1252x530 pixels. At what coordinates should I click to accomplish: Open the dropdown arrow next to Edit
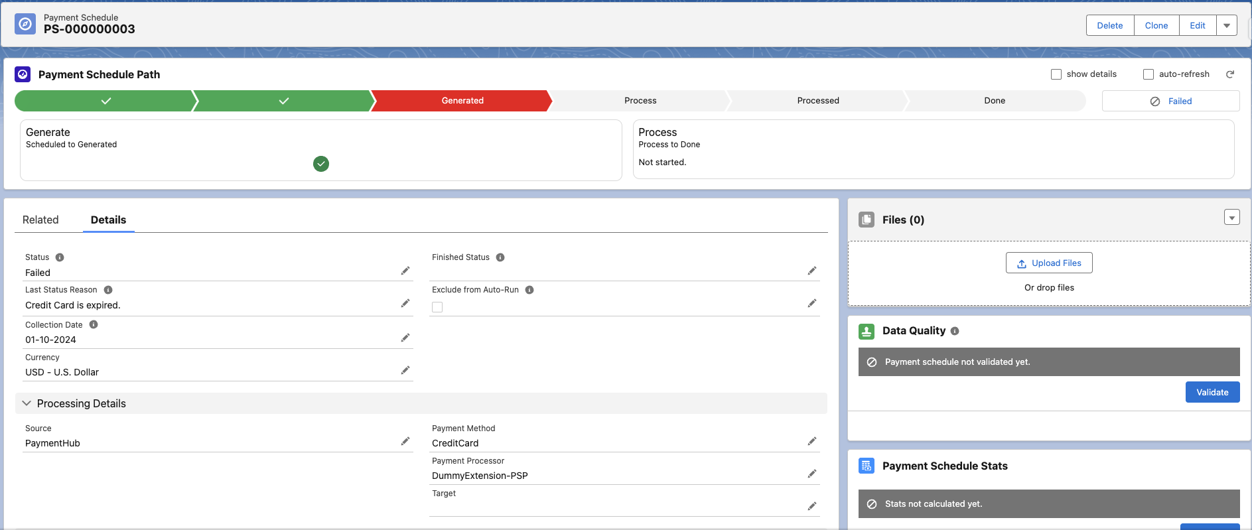tap(1226, 26)
